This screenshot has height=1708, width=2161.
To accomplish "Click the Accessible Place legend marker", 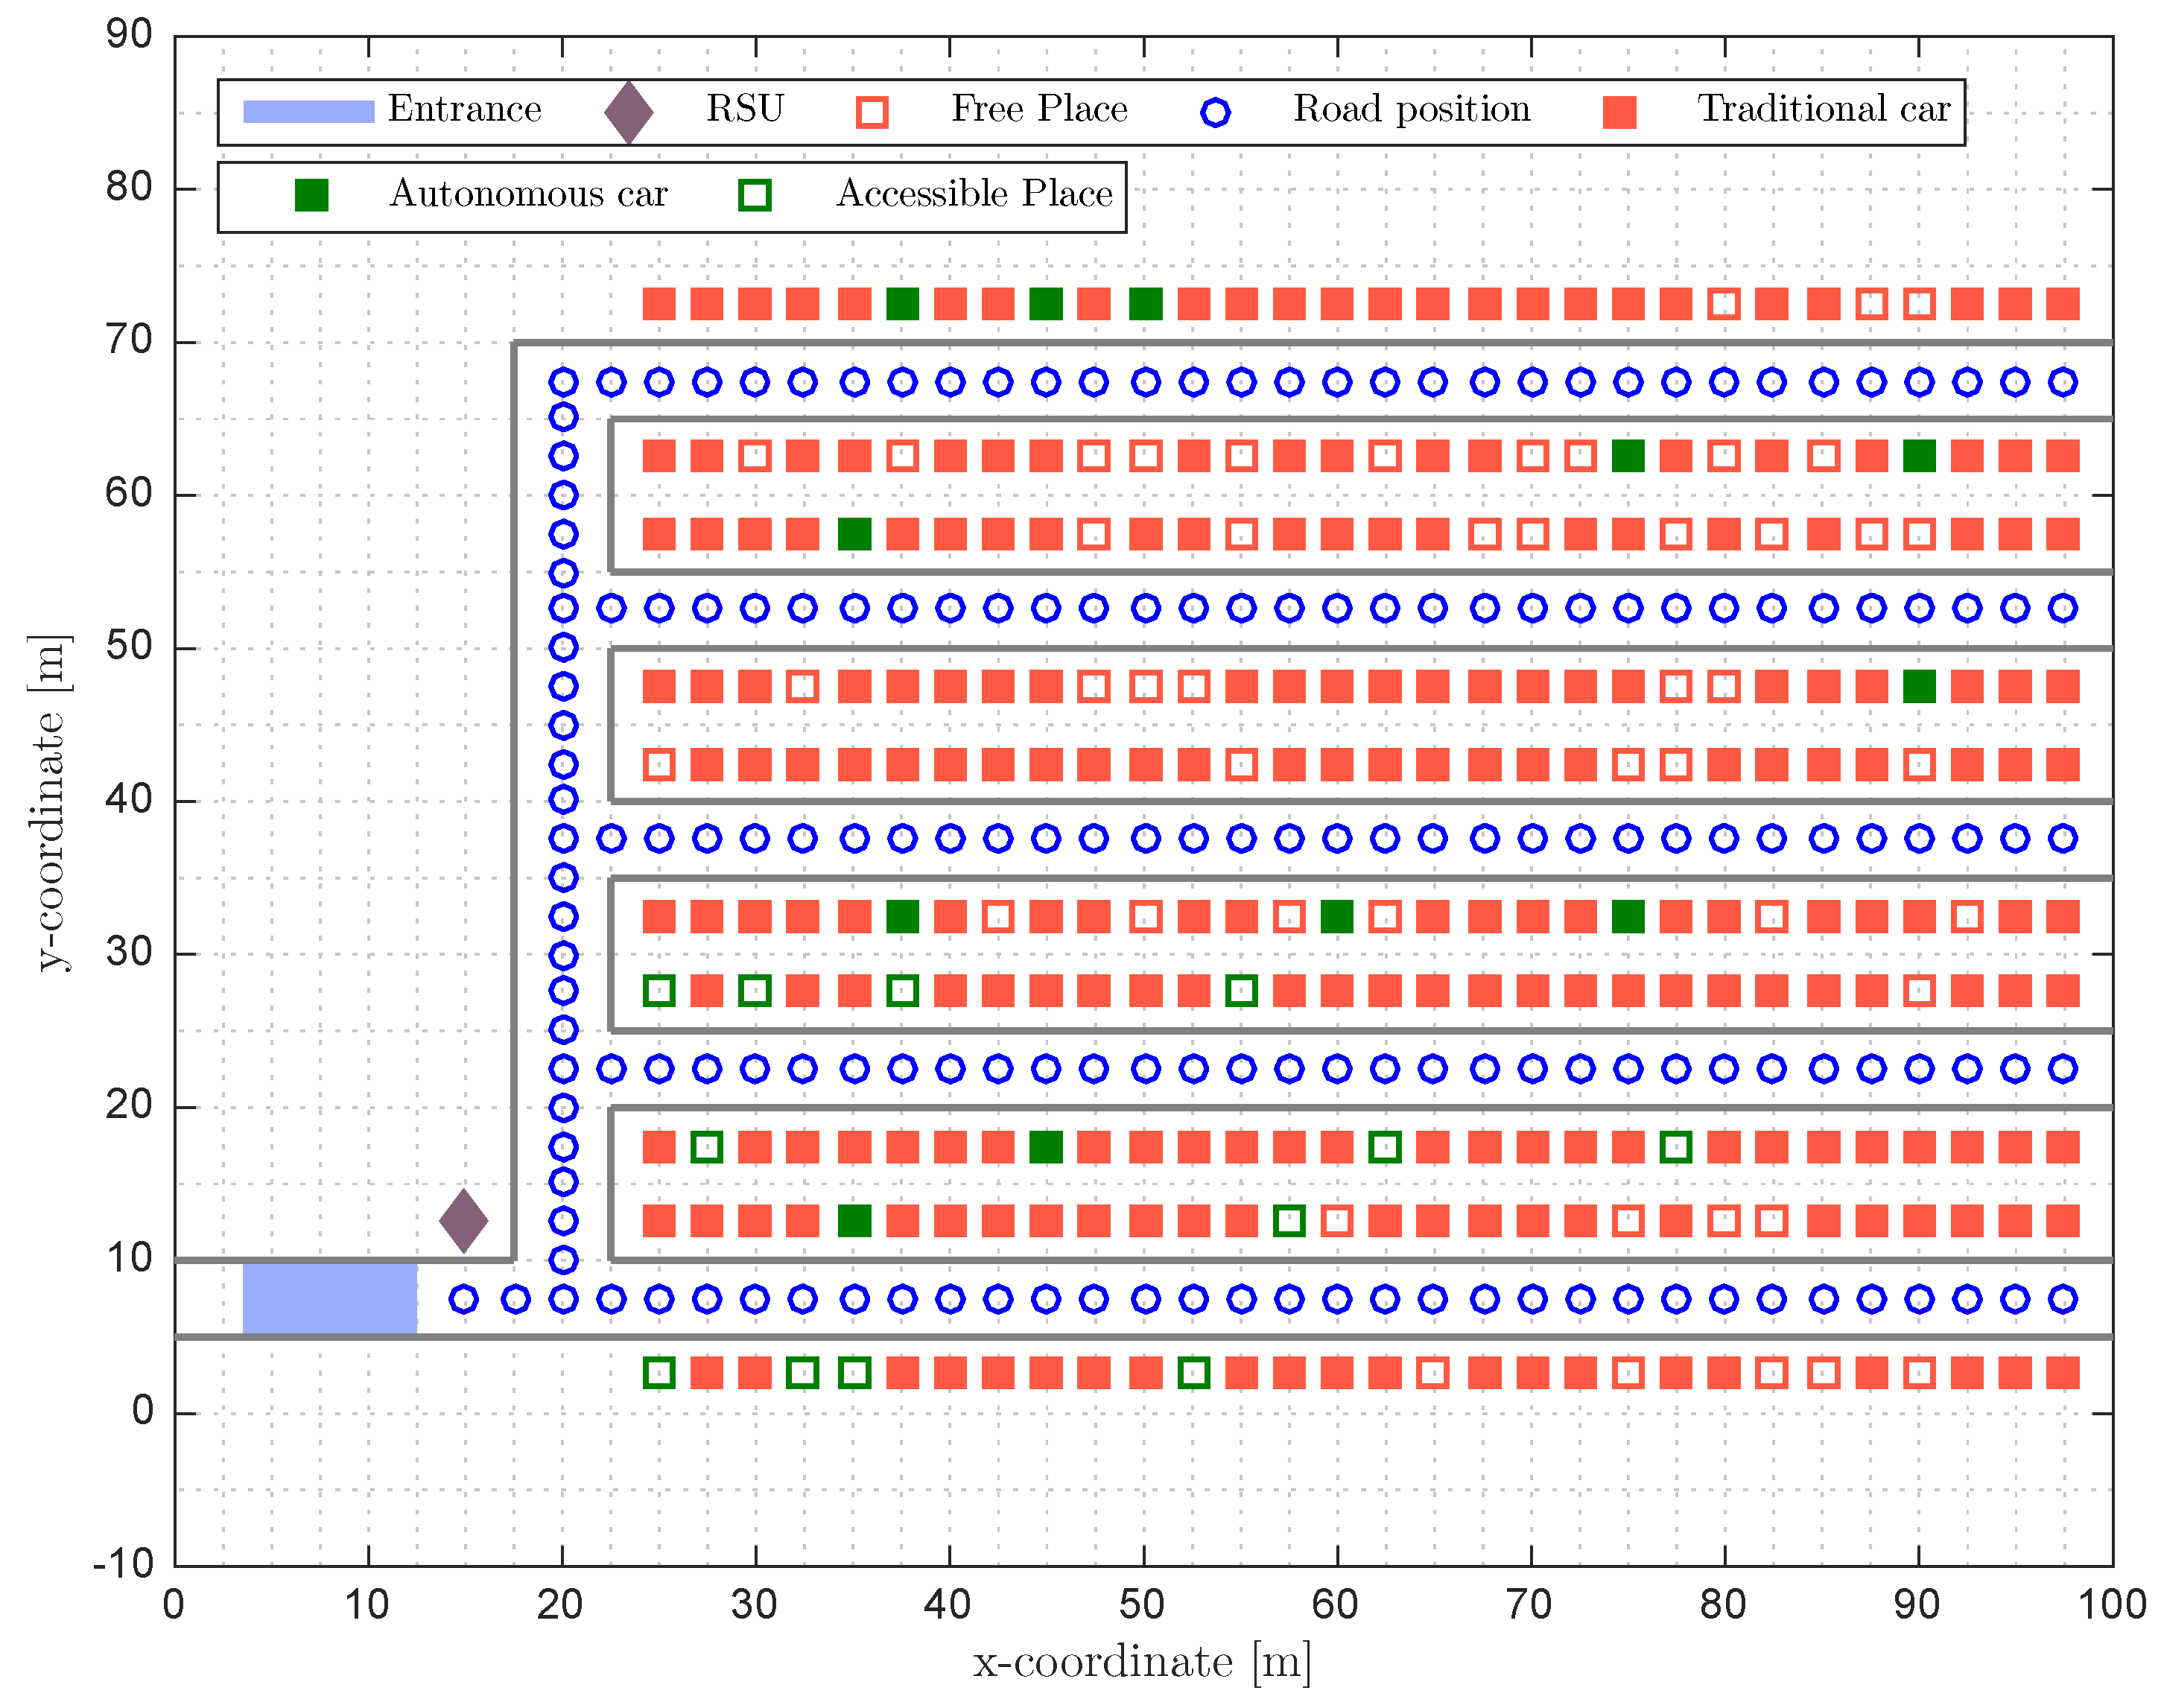I will (754, 195).
